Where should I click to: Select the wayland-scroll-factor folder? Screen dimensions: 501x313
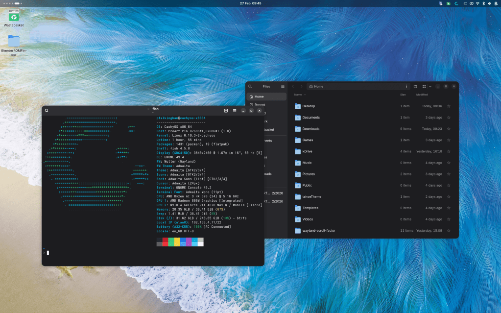click(318, 230)
